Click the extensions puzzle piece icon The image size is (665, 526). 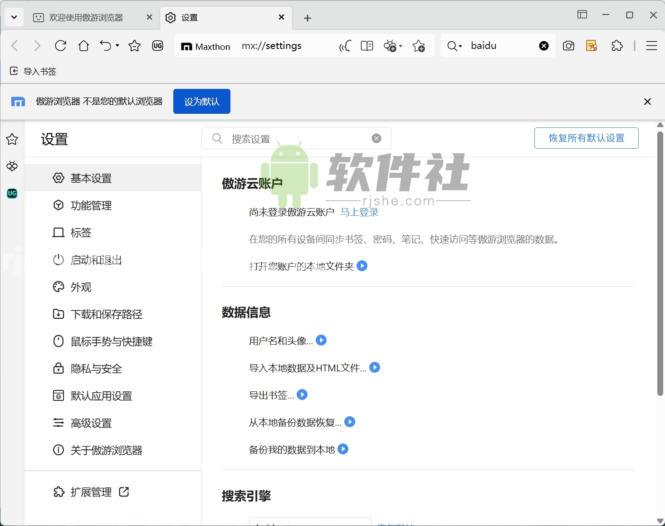[x=617, y=45]
